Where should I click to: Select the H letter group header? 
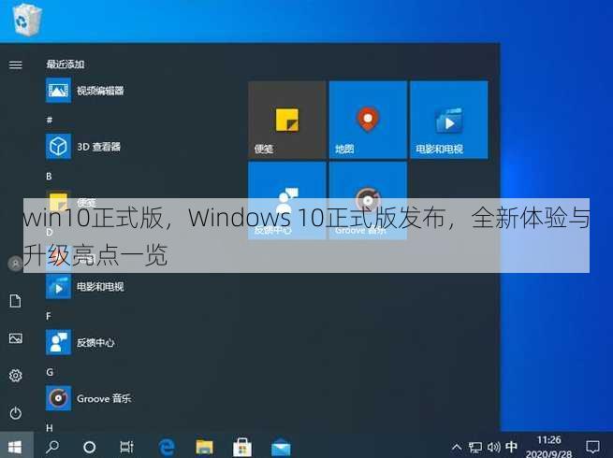pyautogui.click(x=50, y=428)
